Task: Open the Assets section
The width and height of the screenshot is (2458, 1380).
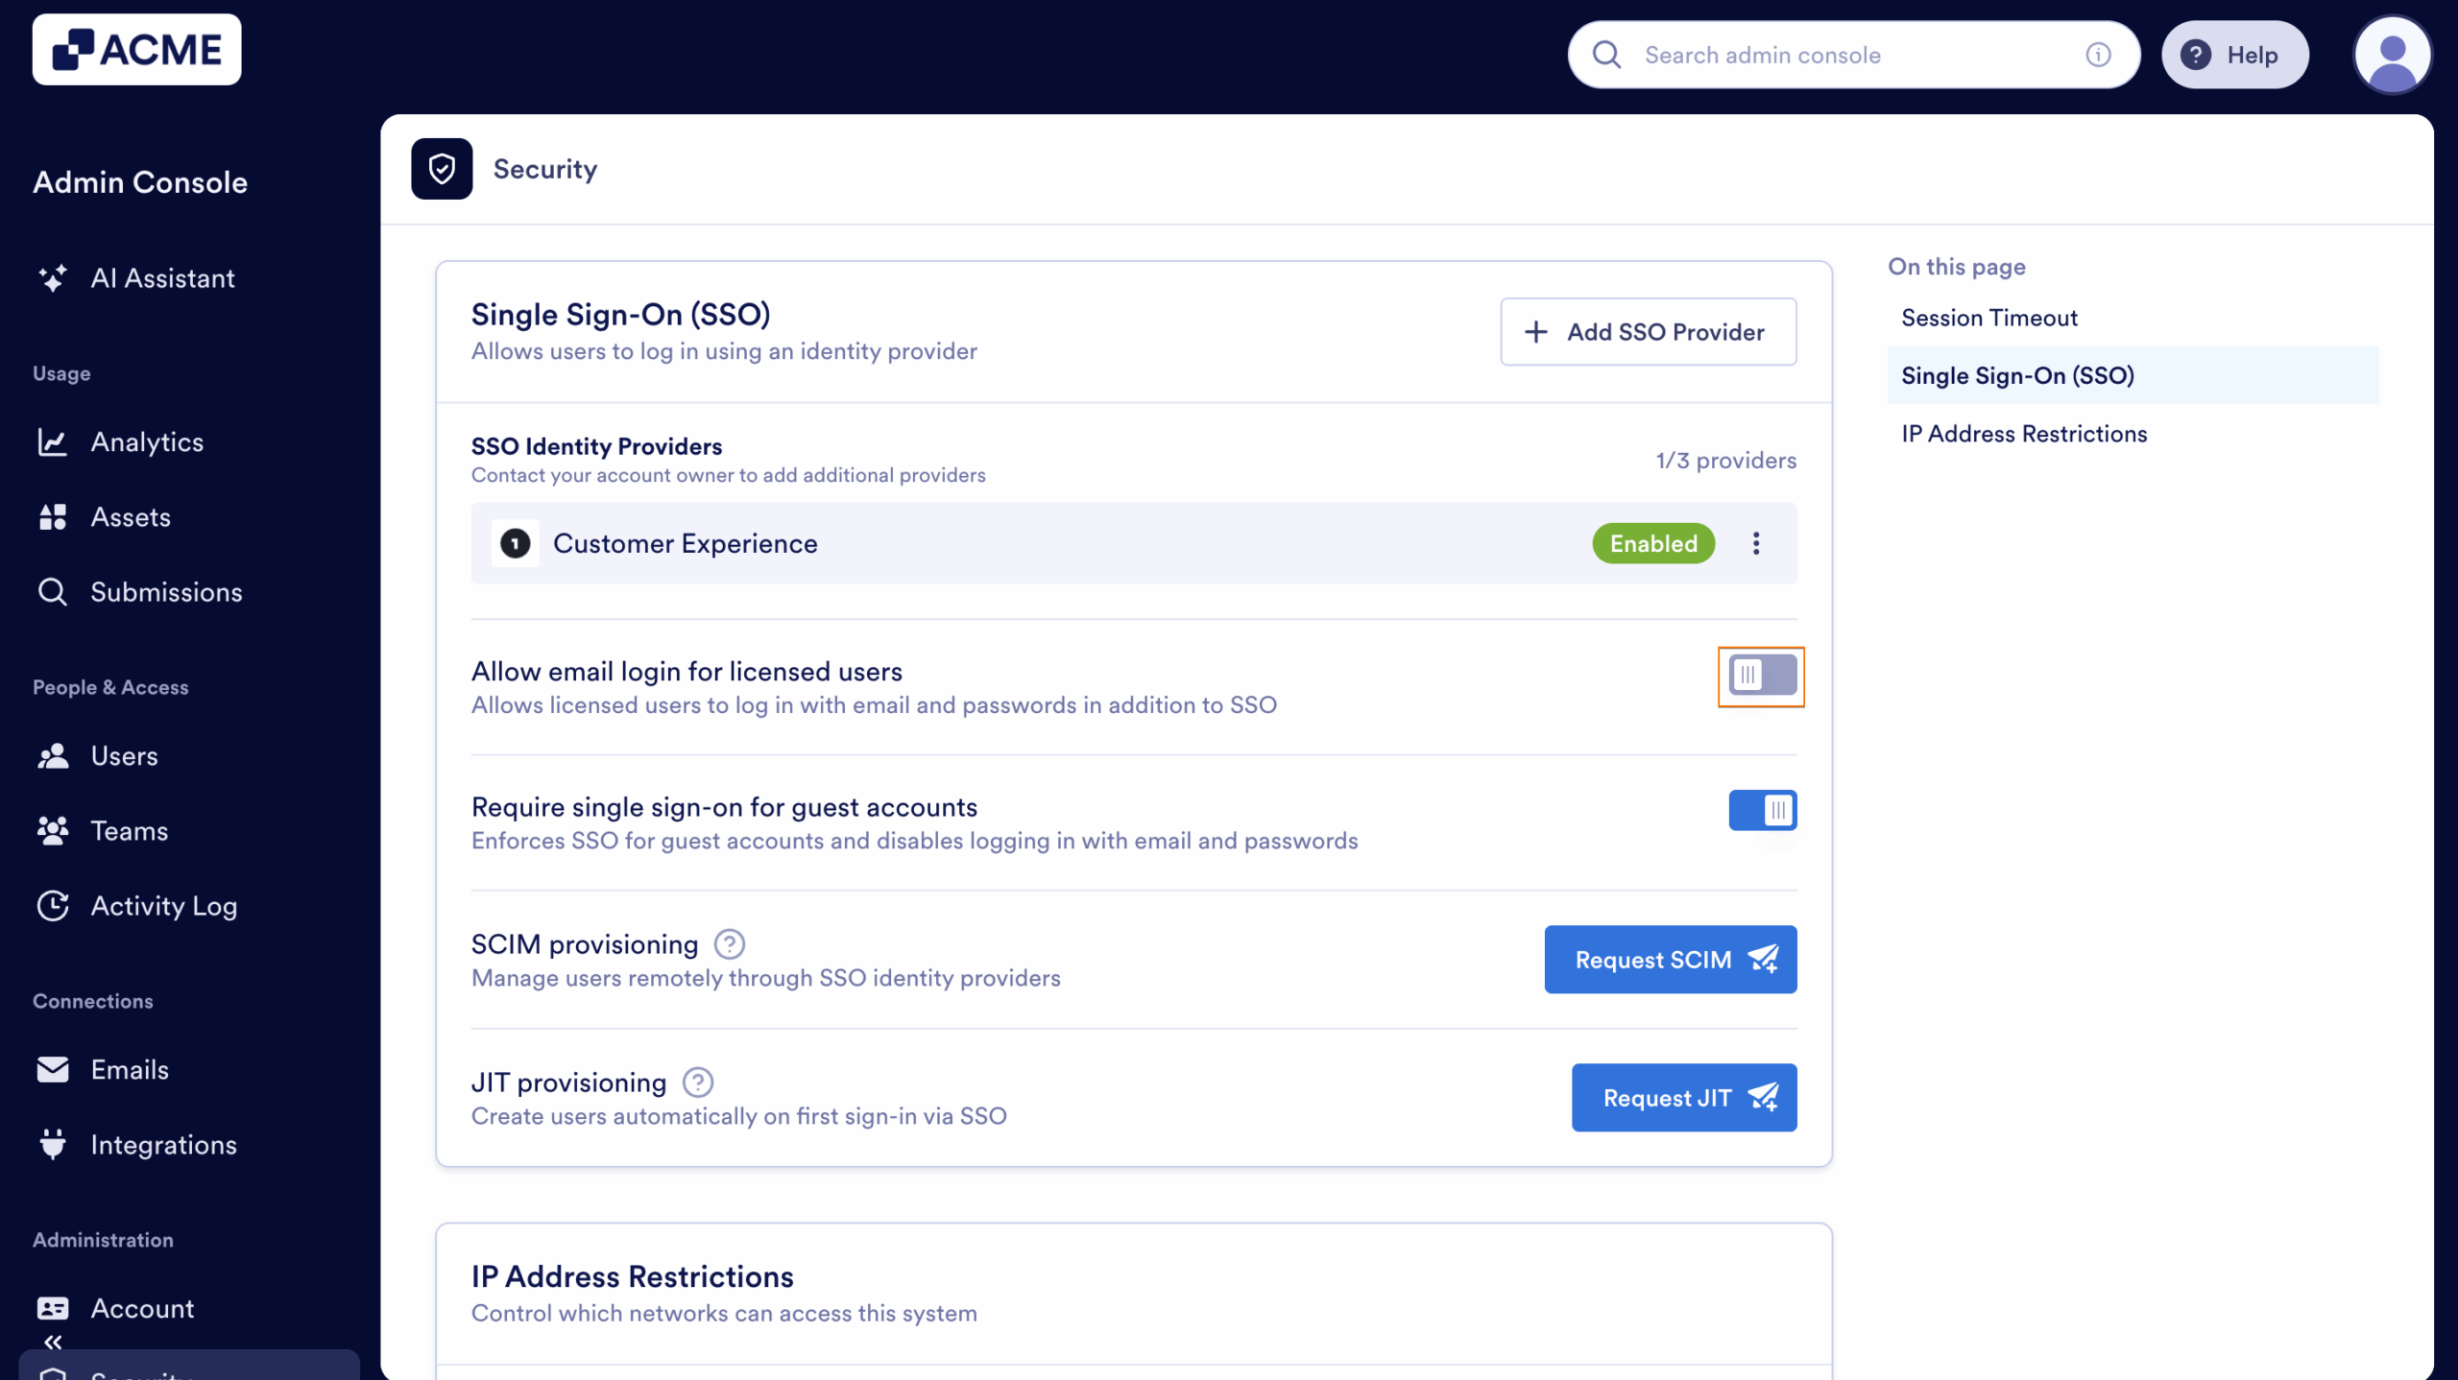Action: 132,516
